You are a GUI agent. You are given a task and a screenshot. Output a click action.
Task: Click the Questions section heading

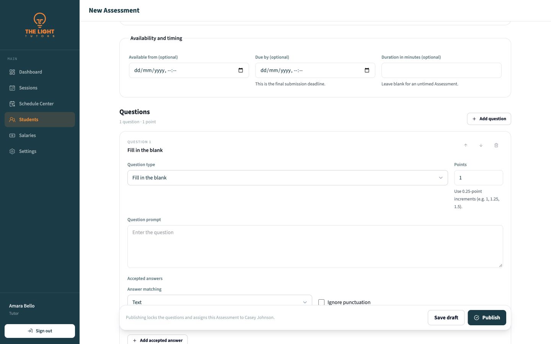click(x=135, y=112)
